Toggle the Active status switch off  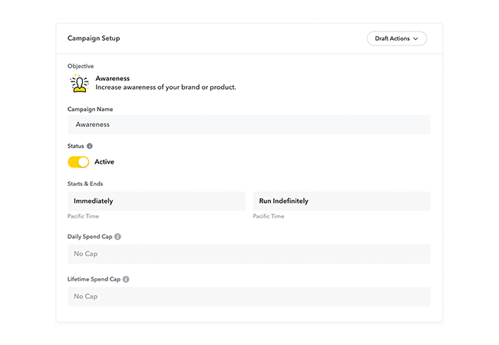click(x=78, y=162)
